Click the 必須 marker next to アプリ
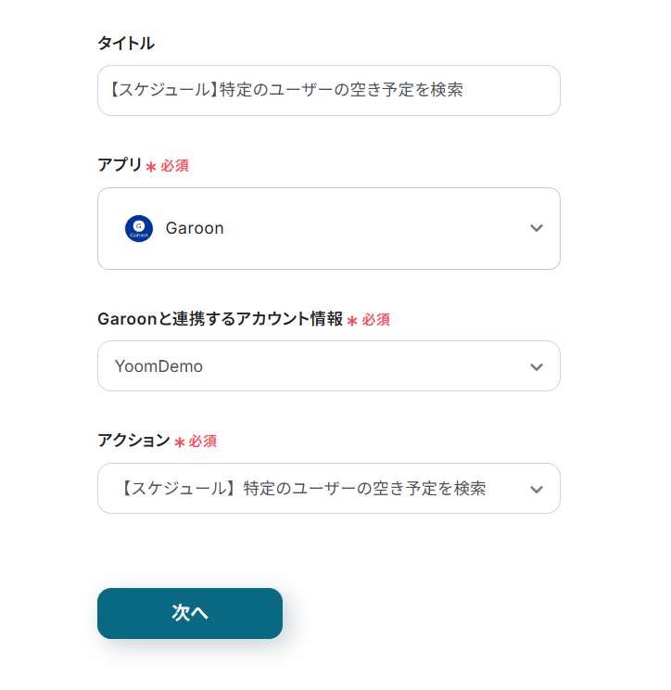The height and width of the screenshot is (690, 671). click(x=175, y=166)
